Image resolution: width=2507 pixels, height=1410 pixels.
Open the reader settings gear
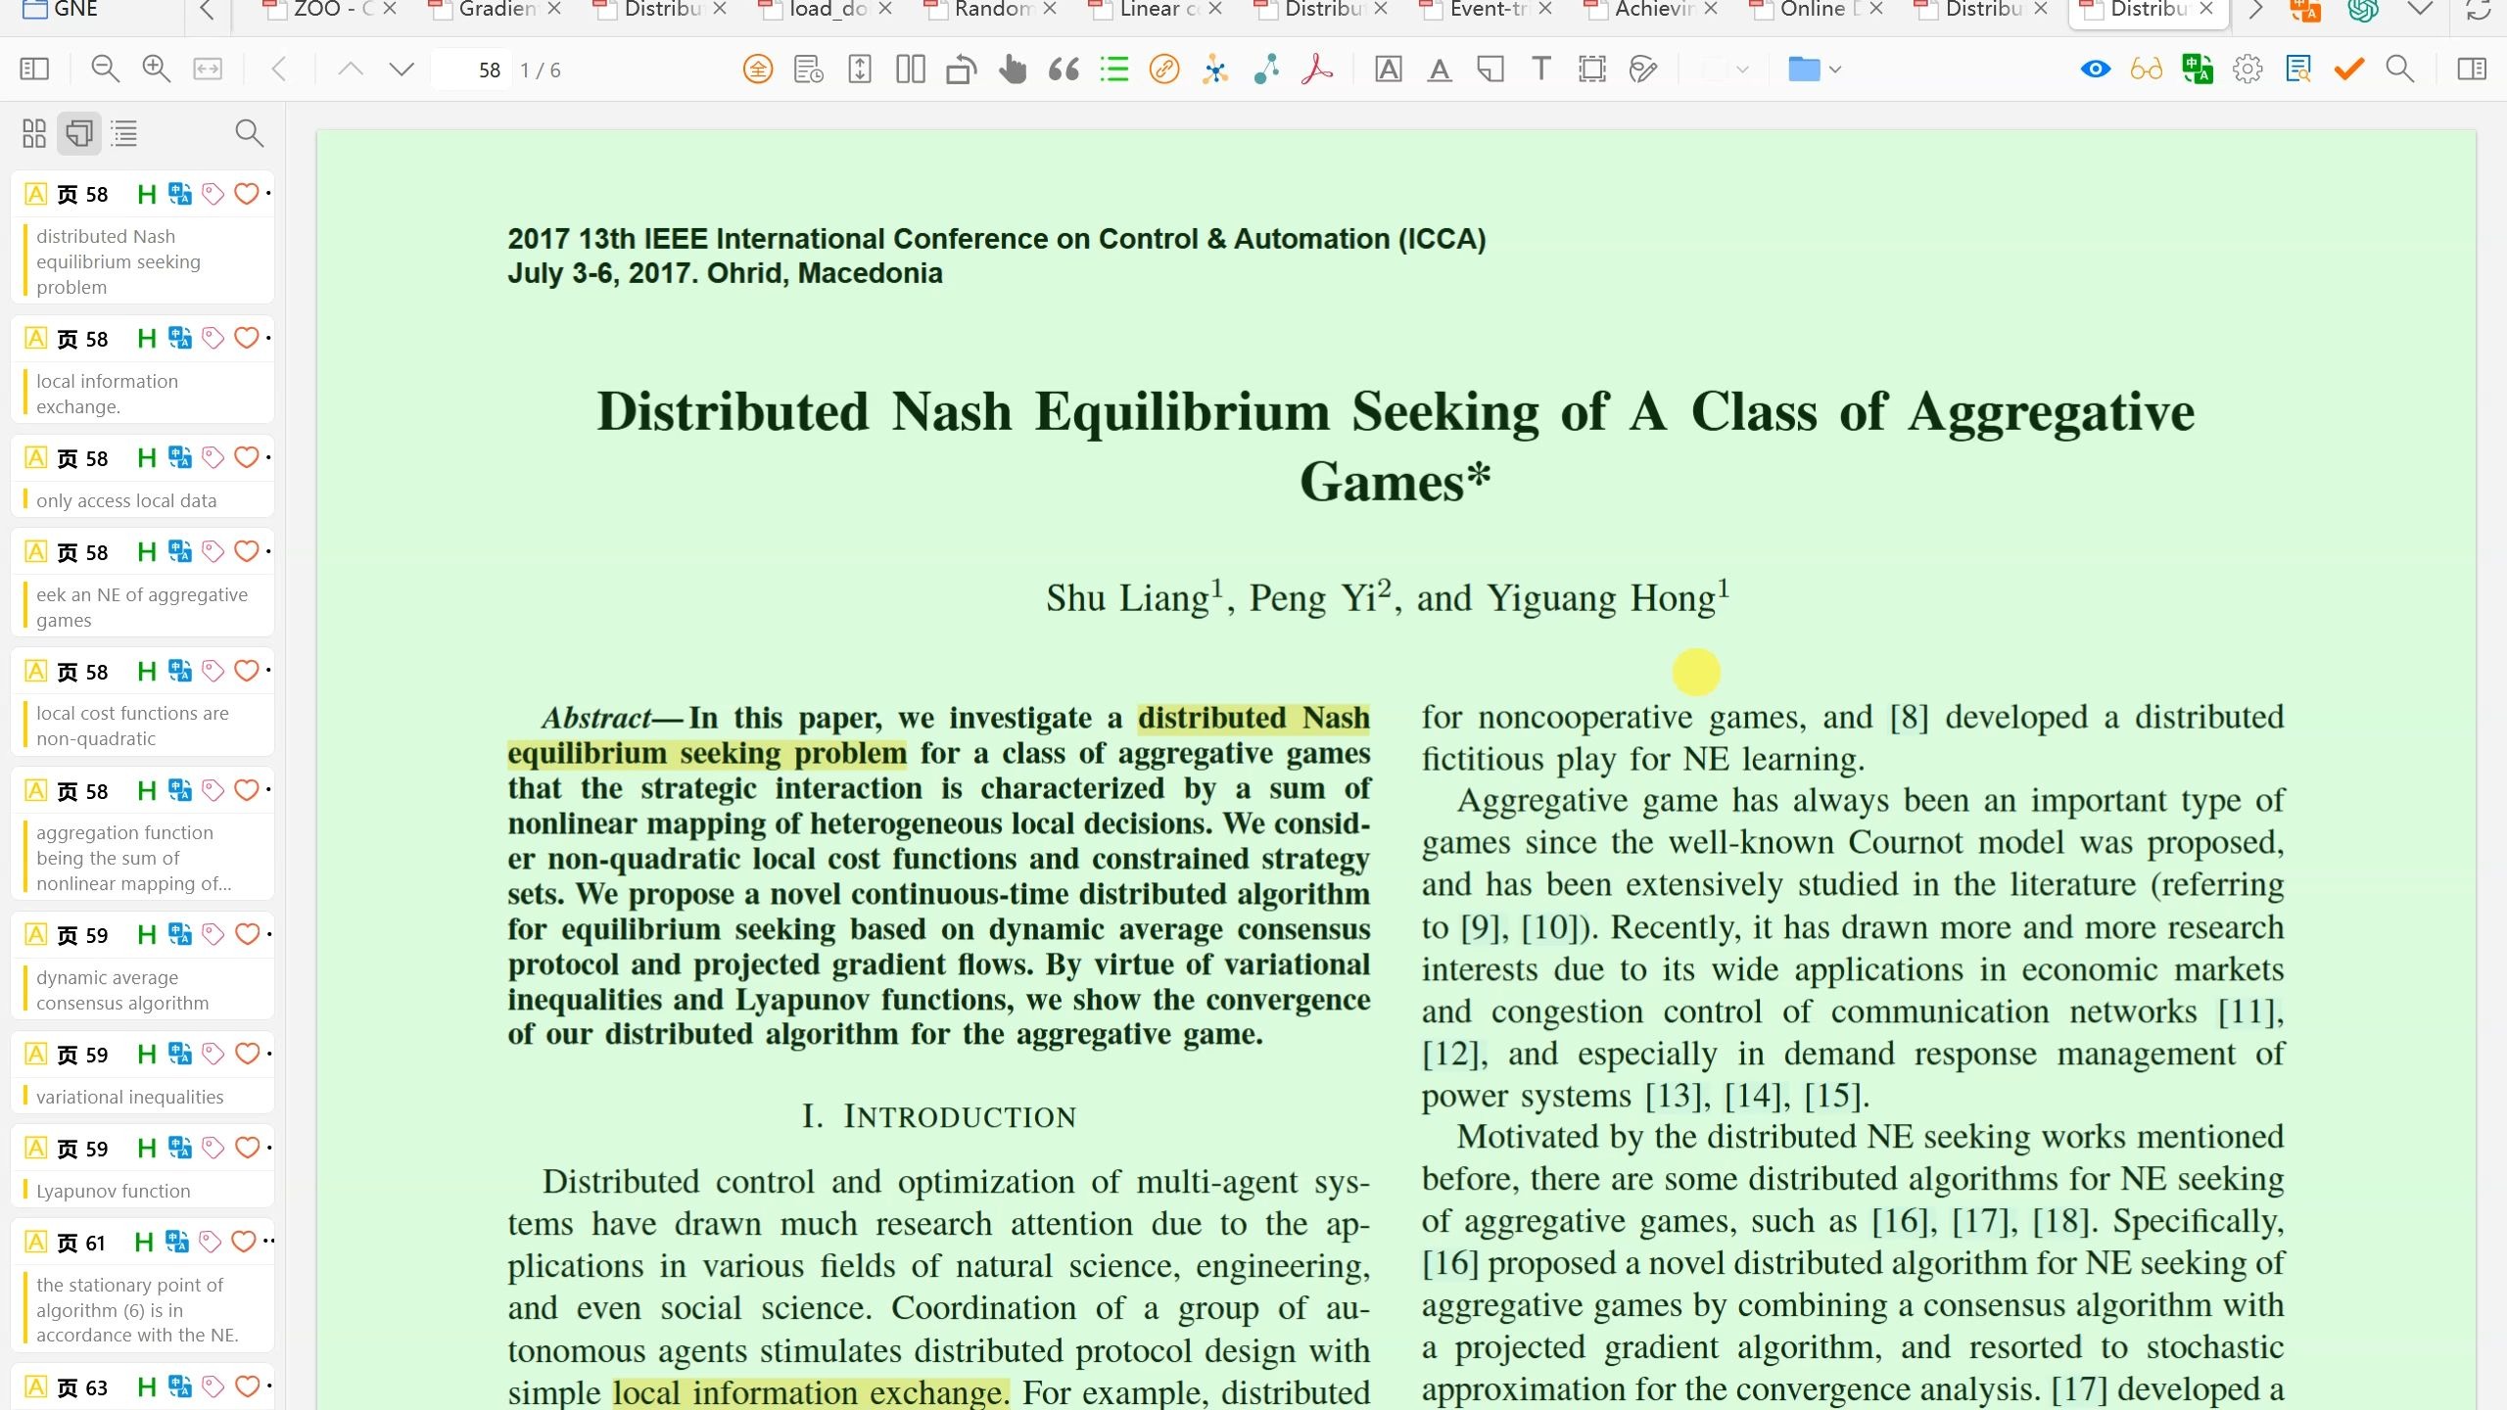coord(2247,69)
